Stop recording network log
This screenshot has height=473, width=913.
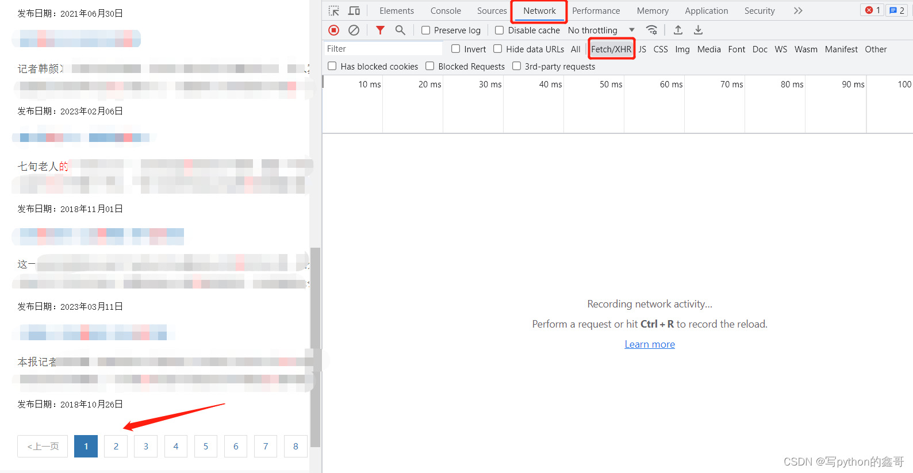coord(334,30)
